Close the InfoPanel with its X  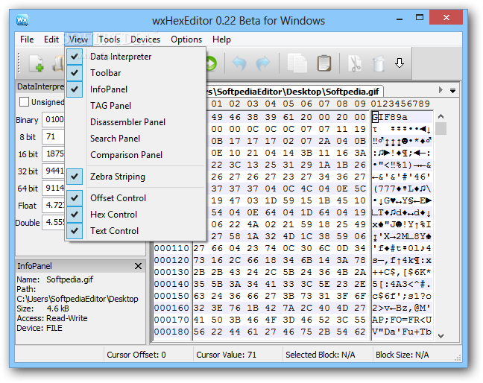coord(139,266)
